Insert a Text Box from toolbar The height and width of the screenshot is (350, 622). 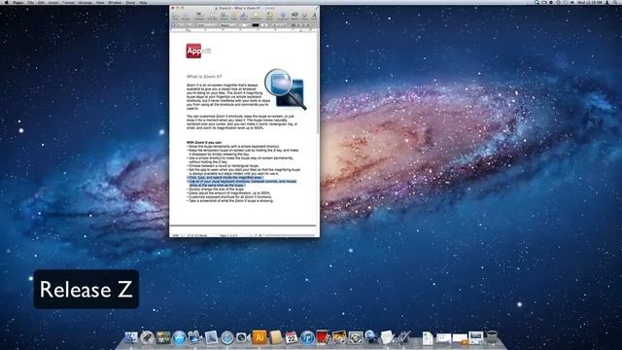pos(212,16)
